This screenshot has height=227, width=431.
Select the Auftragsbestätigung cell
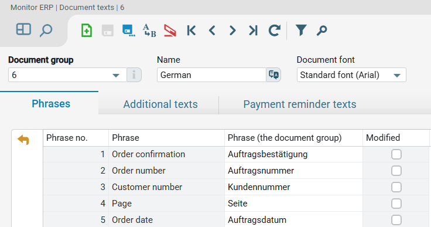(293, 154)
